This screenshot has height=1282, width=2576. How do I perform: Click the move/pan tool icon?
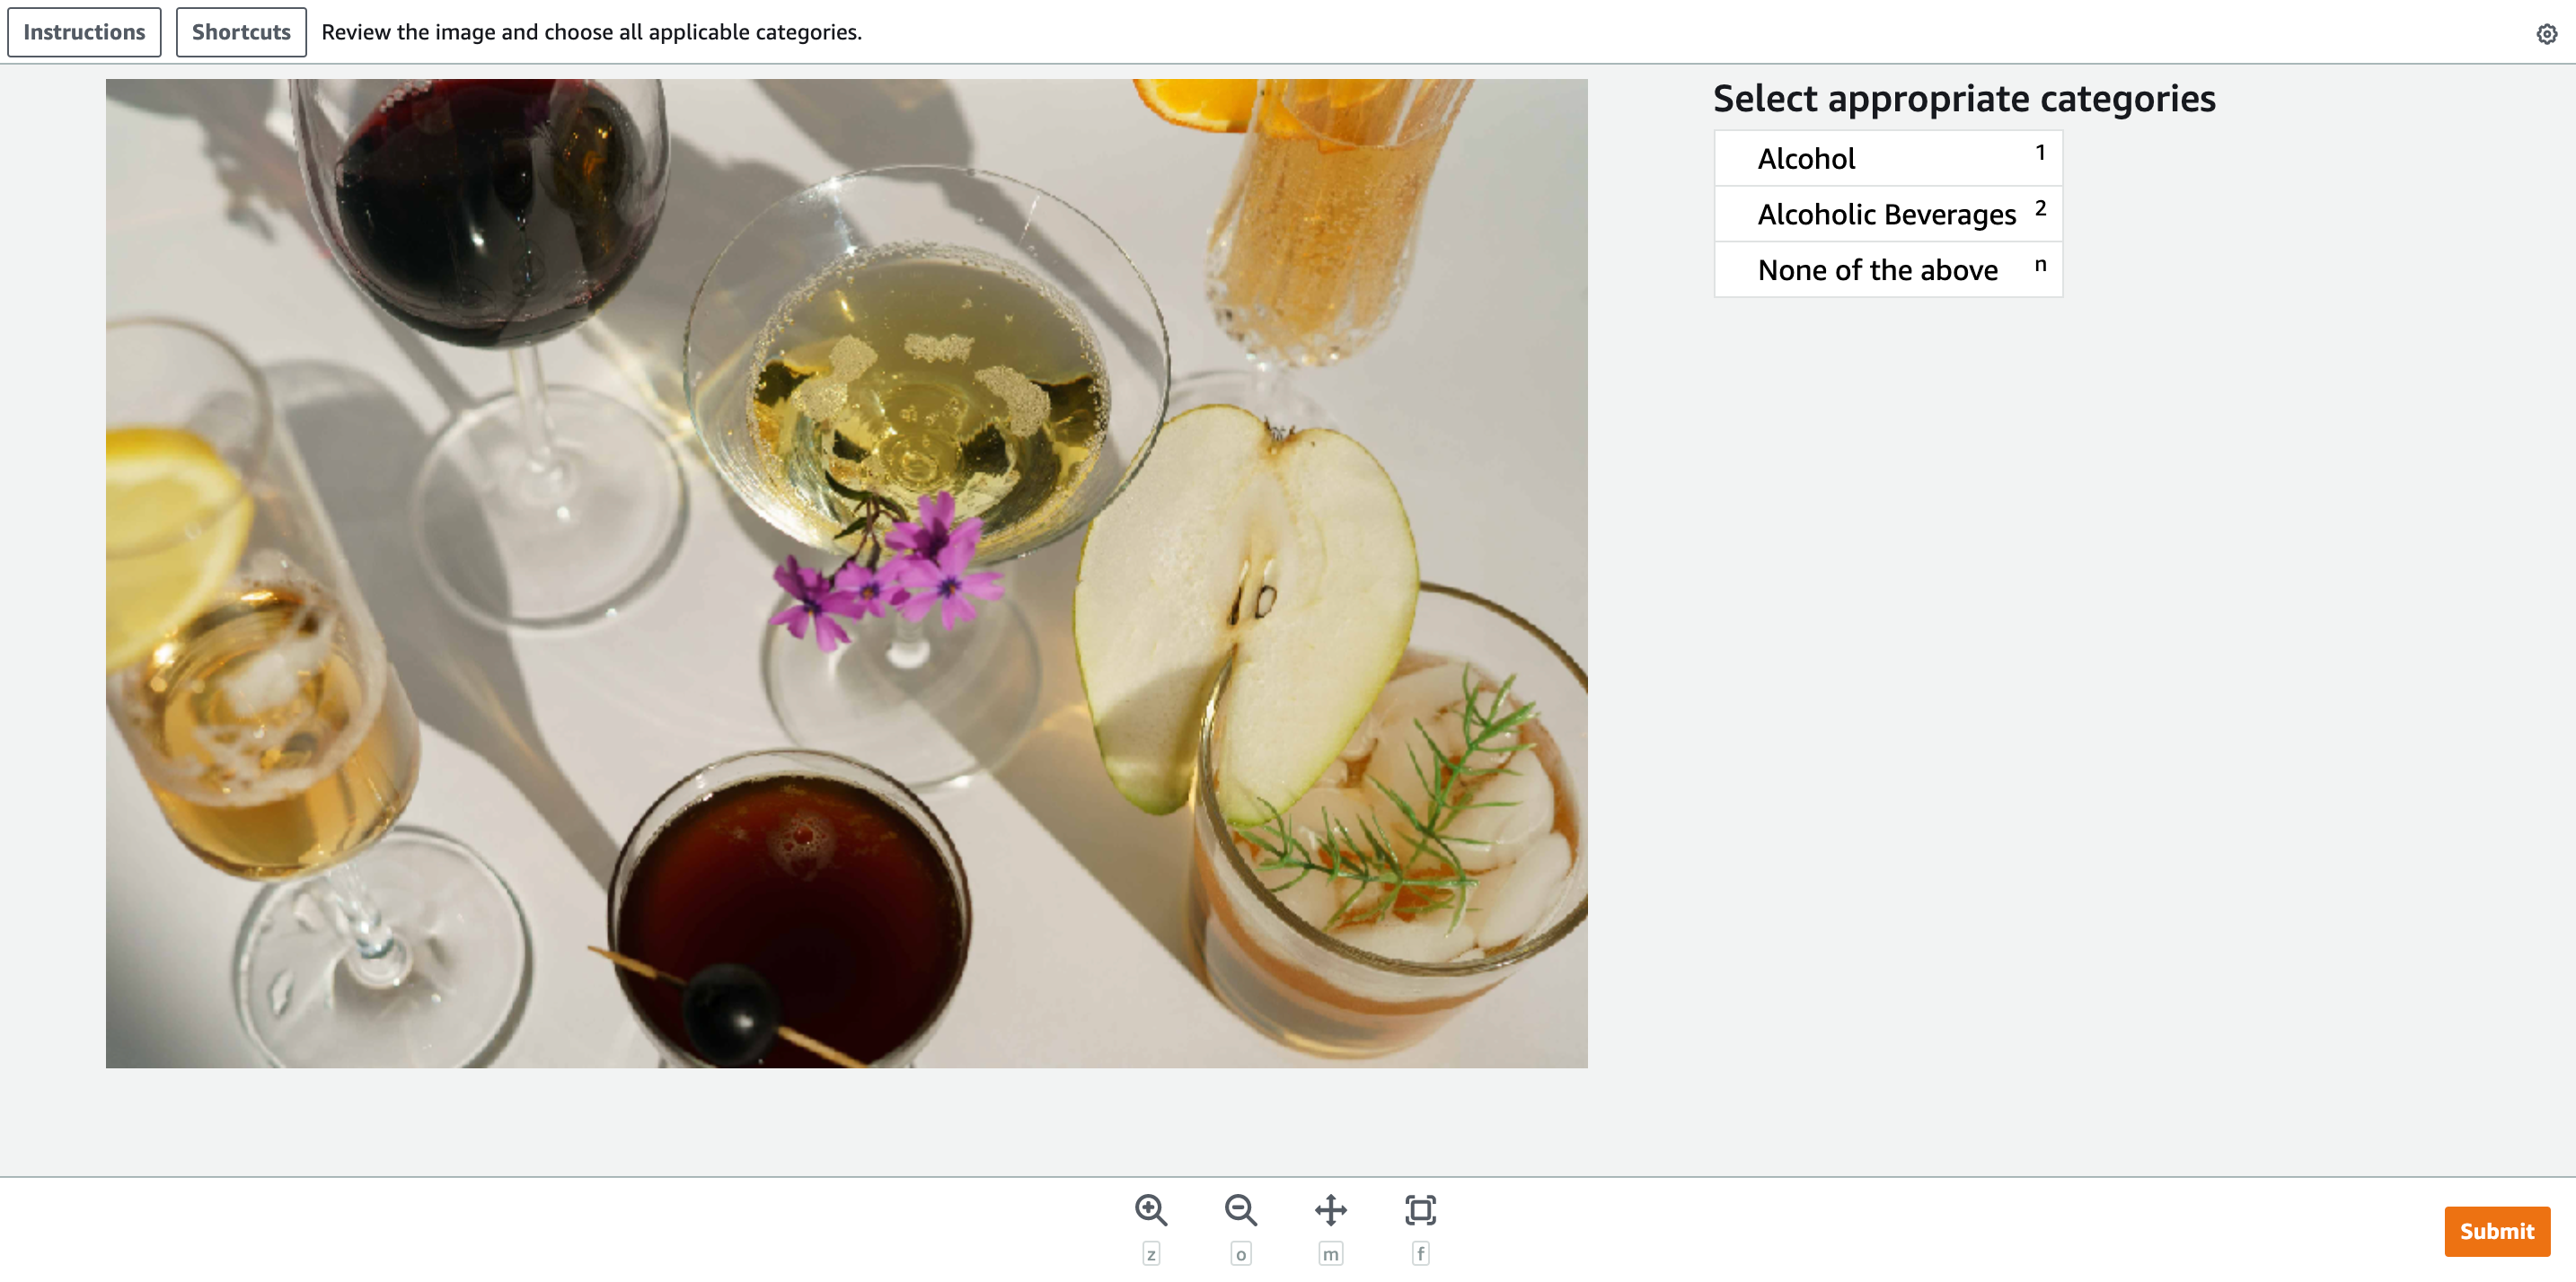click(x=1331, y=1211)
